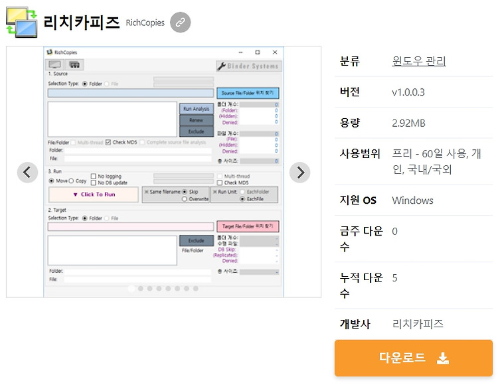
Task: Click the download arrow icon on orange button
Action: 443,358
